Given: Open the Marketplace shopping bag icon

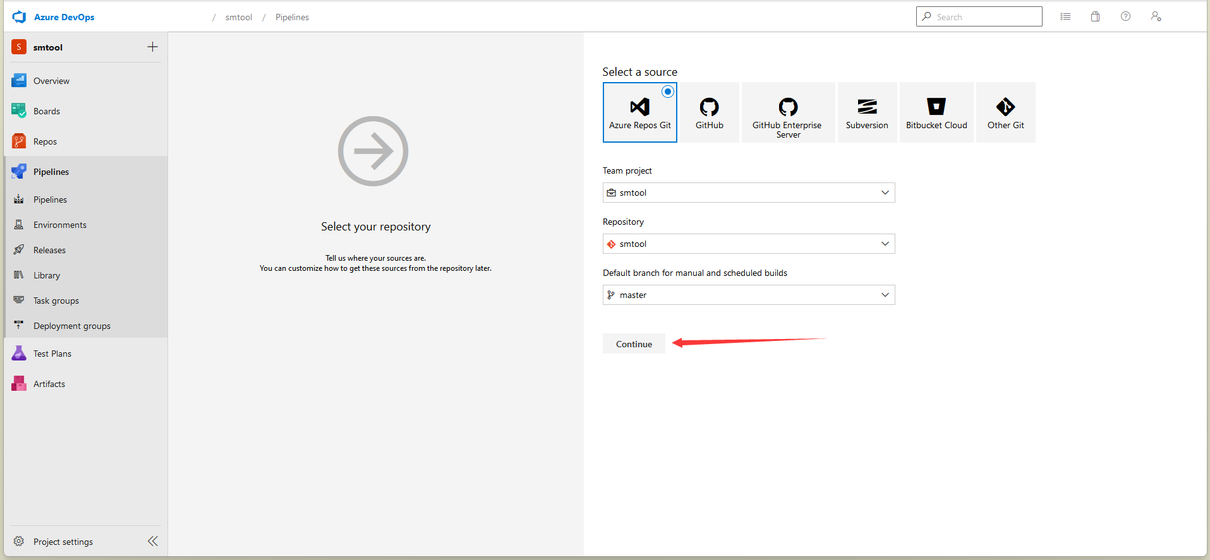Looking at the screenshot, I should pyautogui.click(x=1095, y=17).
